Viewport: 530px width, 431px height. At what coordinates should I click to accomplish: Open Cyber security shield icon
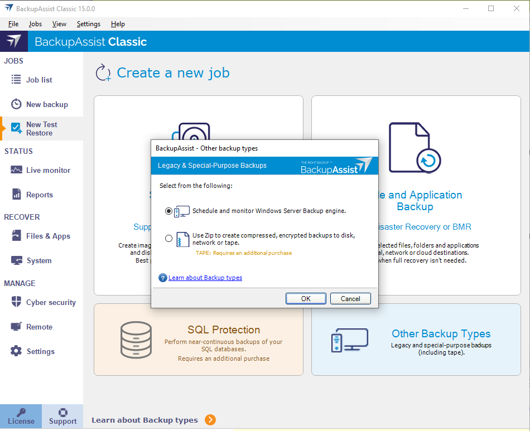pyautogui.click(x=16, y=302)
